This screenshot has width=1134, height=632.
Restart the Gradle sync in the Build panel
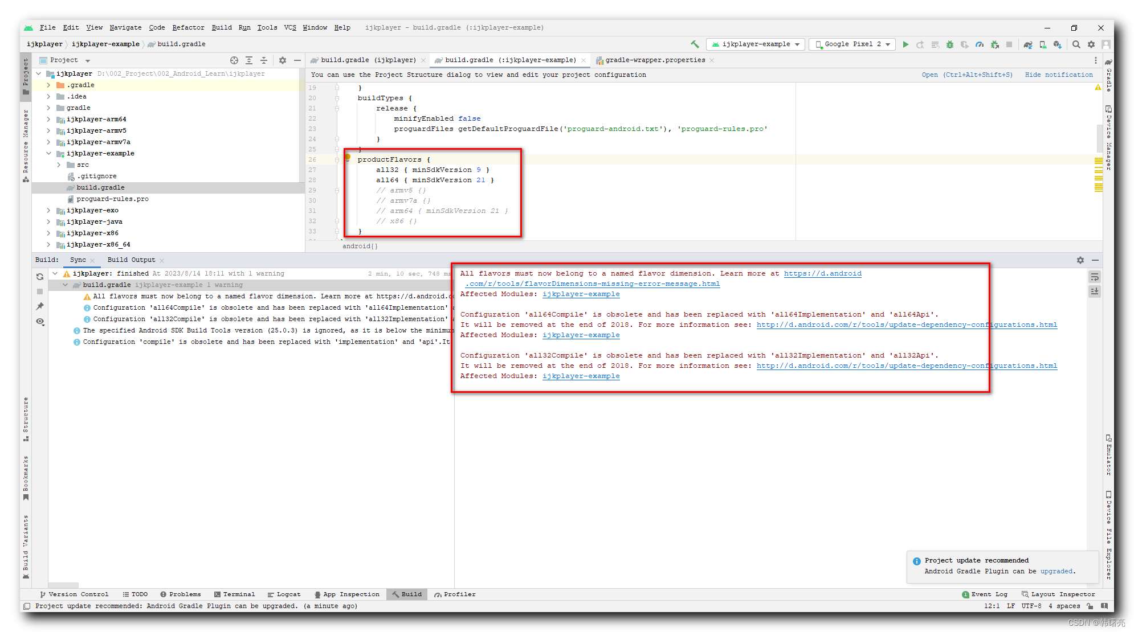[40, 277]
